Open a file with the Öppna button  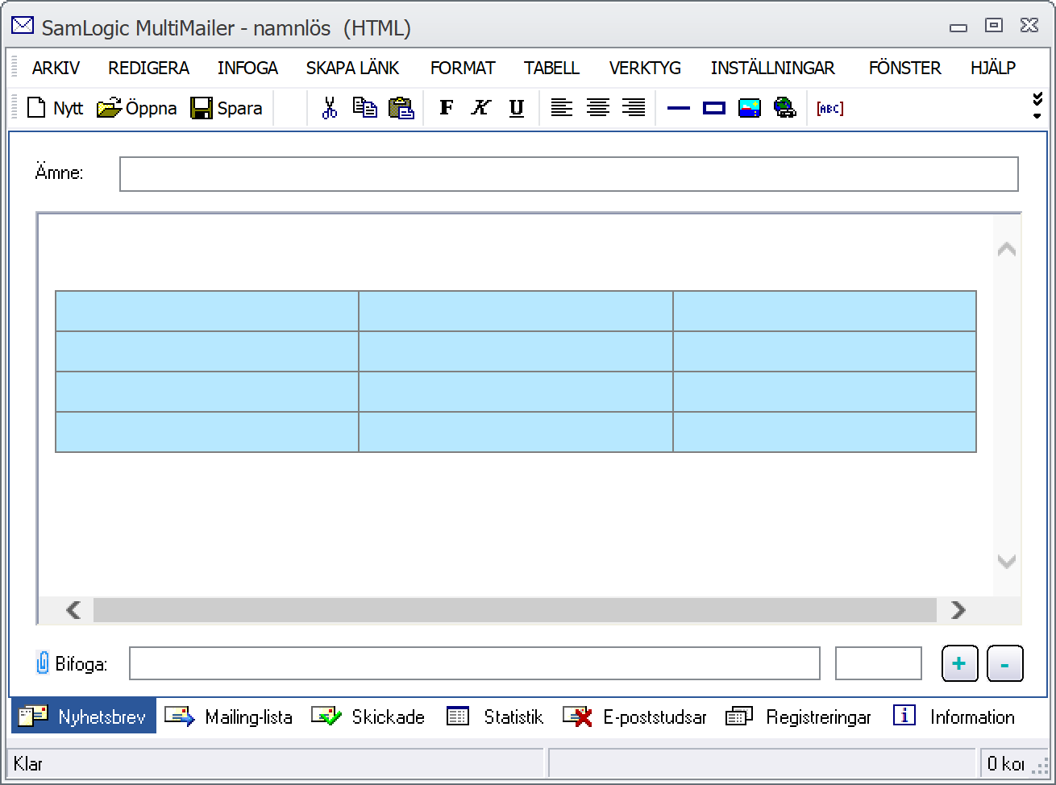[x=136, y=108]
